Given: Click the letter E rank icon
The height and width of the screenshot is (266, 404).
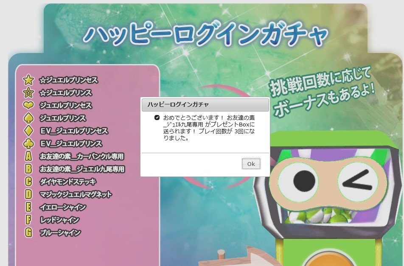Looking at the screenshot, I should [x=28, y=207].
